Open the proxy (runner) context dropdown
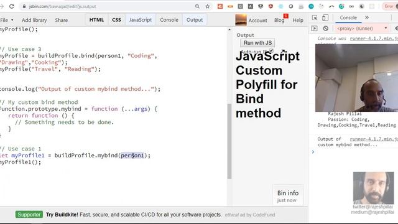The height and width of the screenshot is (224, 398). click(362, 28)
